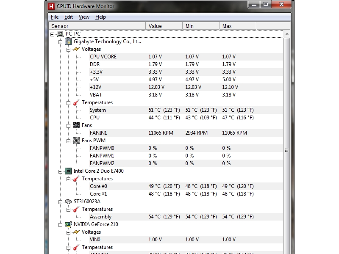Click the motherboard Temperatures thermometer icon
Screen dimensions: 339x254
pyautogui.click(x=76, y=102)
